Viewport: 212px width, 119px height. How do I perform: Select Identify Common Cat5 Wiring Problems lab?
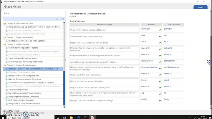coord(24,76)
